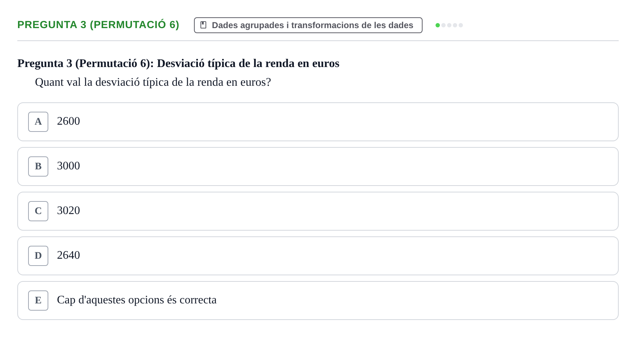The width and height of the screenshot is (636, 338).
Task: Choose option E 'Cap d'aquestes opcions és correcta'
Action: click(318, 301)
